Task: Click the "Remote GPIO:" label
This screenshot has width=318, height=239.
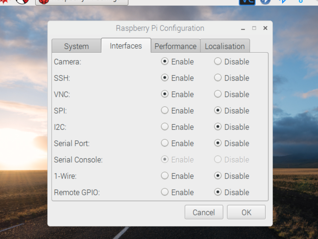Action: point(77,192)
